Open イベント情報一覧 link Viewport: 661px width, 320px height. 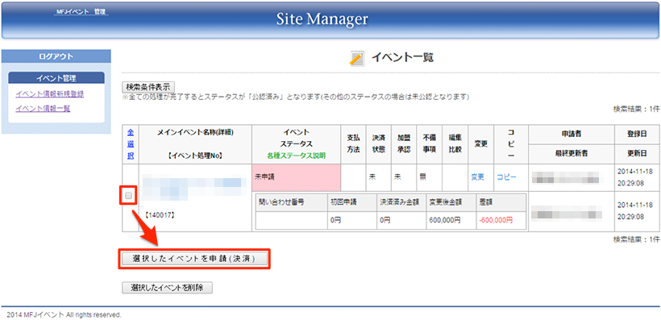43,108
